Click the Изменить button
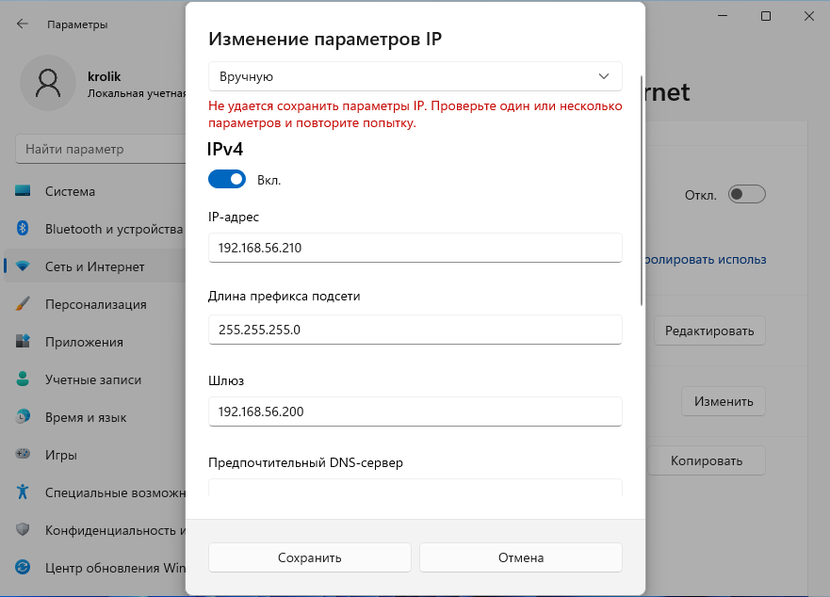 click(724, 401)
